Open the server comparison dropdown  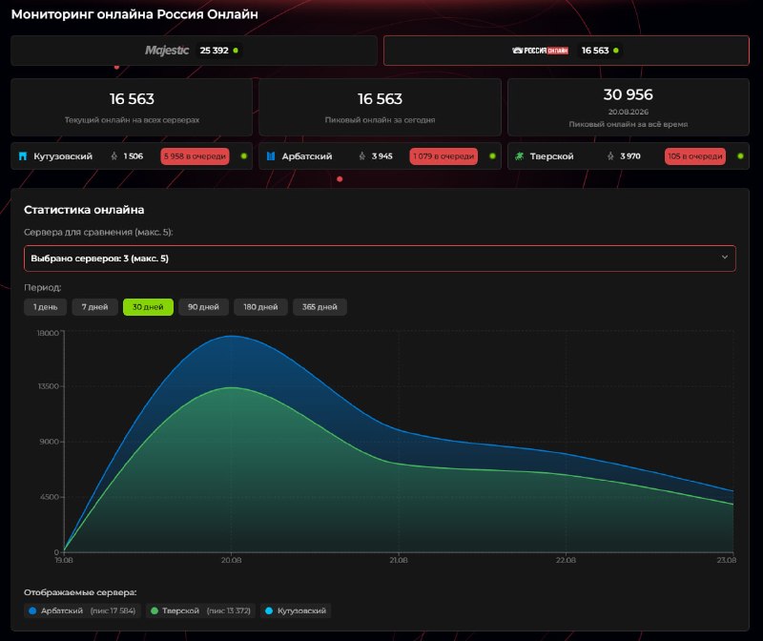380,258
